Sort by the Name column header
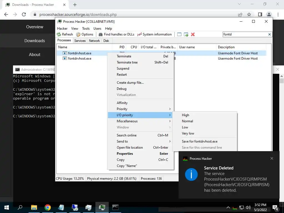 [84, 47]
